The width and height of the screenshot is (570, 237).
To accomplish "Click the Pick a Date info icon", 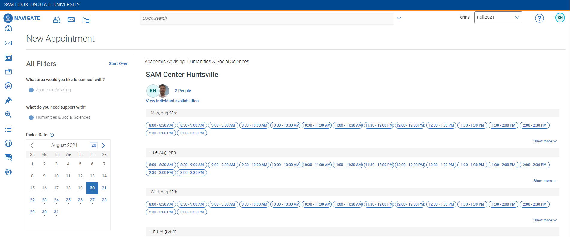I will (52, 135).
